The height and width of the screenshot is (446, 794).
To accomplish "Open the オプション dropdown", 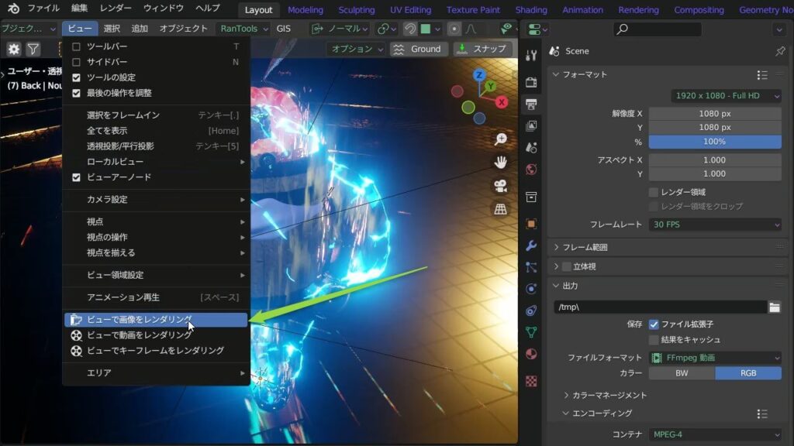I will (x=356, y=49).
